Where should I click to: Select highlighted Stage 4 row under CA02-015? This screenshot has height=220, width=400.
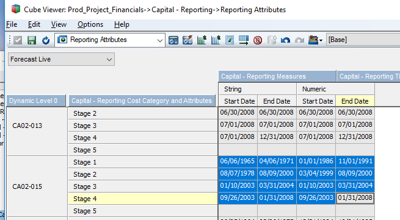[143, 199]
